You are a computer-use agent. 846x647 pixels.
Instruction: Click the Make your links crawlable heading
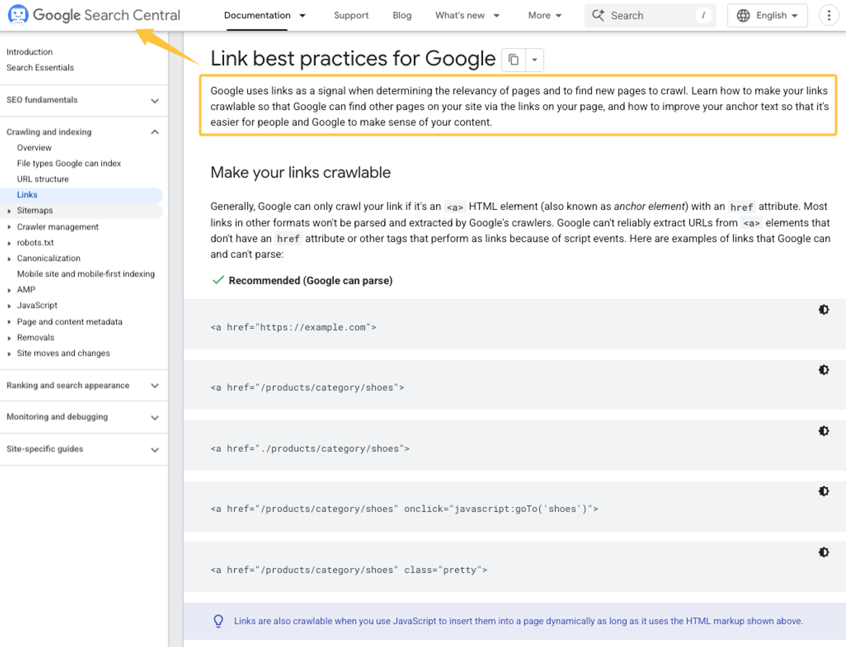tap(300, 172)
